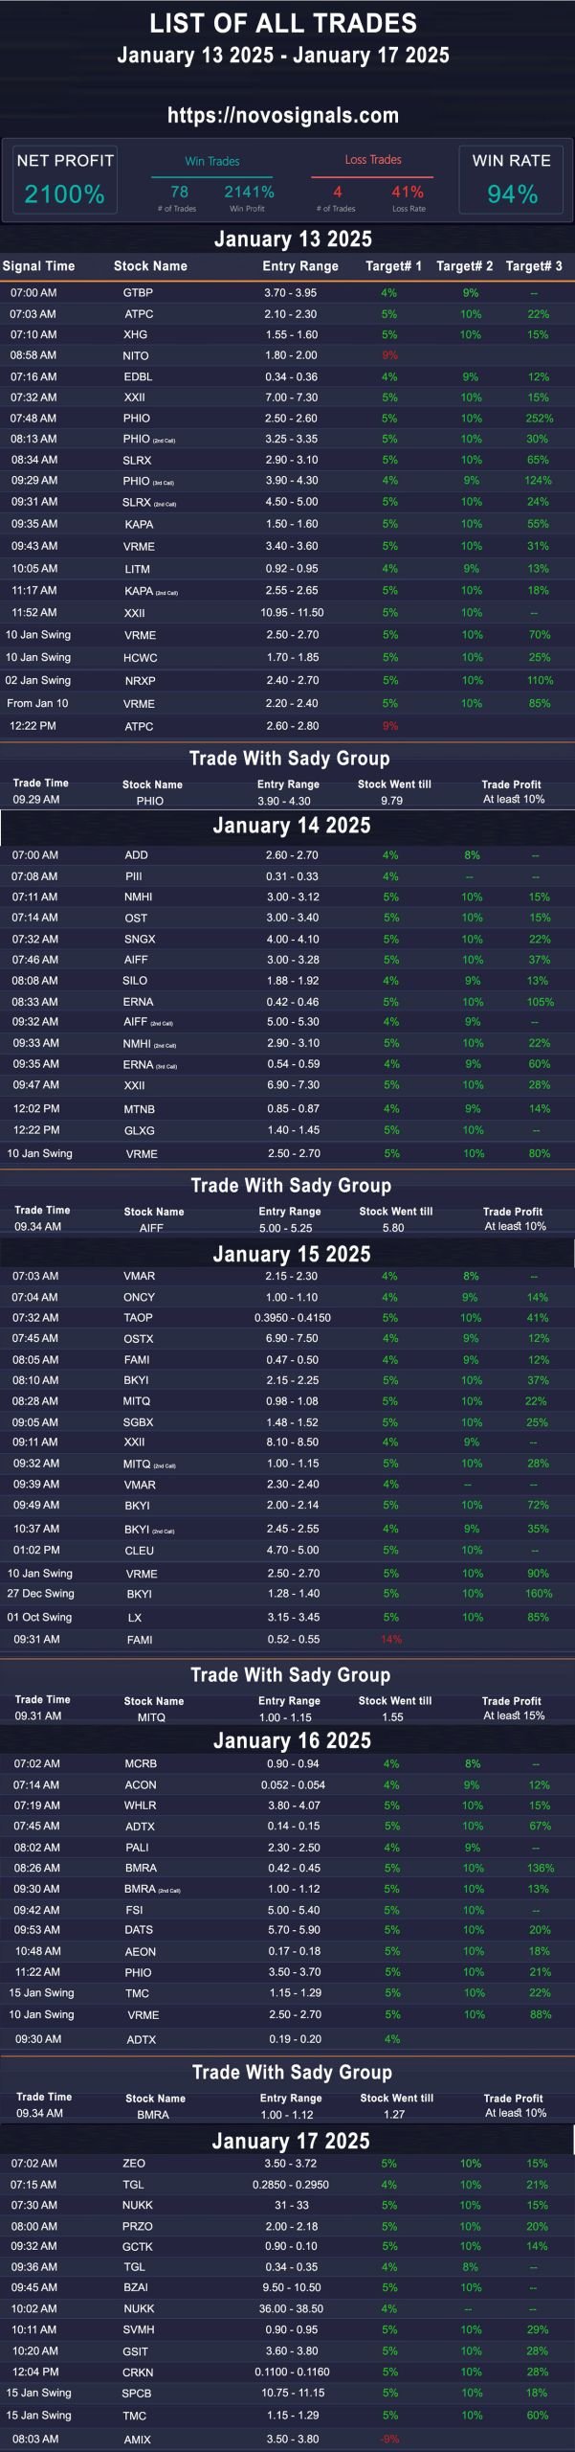Viewport: 575px width, 2452px height.
Task: Click the 252% target for PHIO
Action: (x=540, y=419)
